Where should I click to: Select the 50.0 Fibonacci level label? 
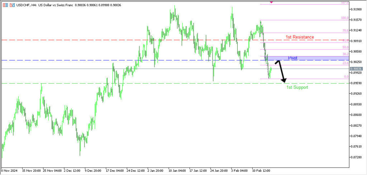[x=345, y=47]
